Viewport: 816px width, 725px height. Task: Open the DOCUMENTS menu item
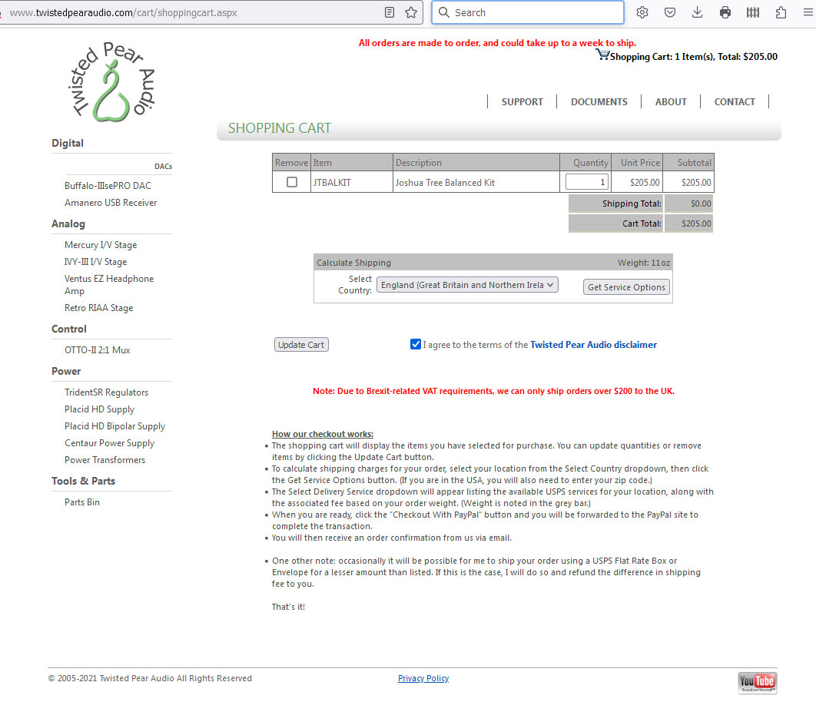(599, 102)
